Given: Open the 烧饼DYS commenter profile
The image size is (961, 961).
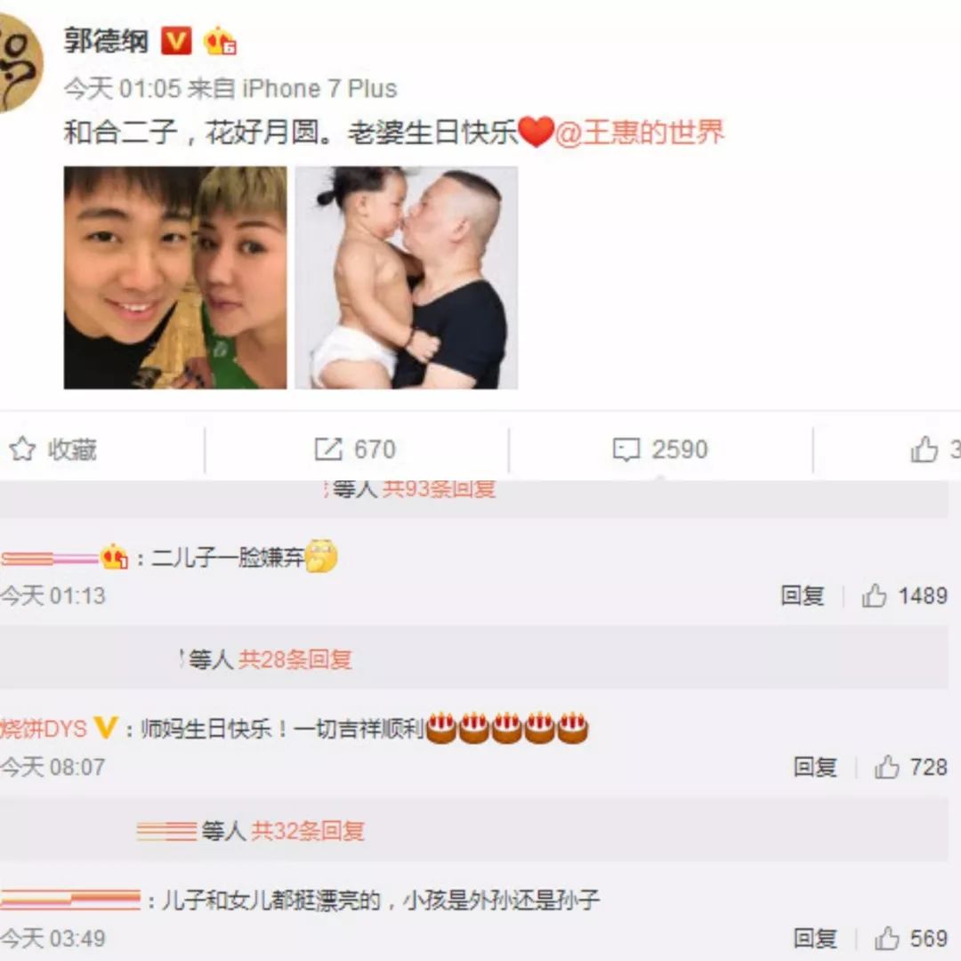Looking at the screenshot, I should click(44, 728).
